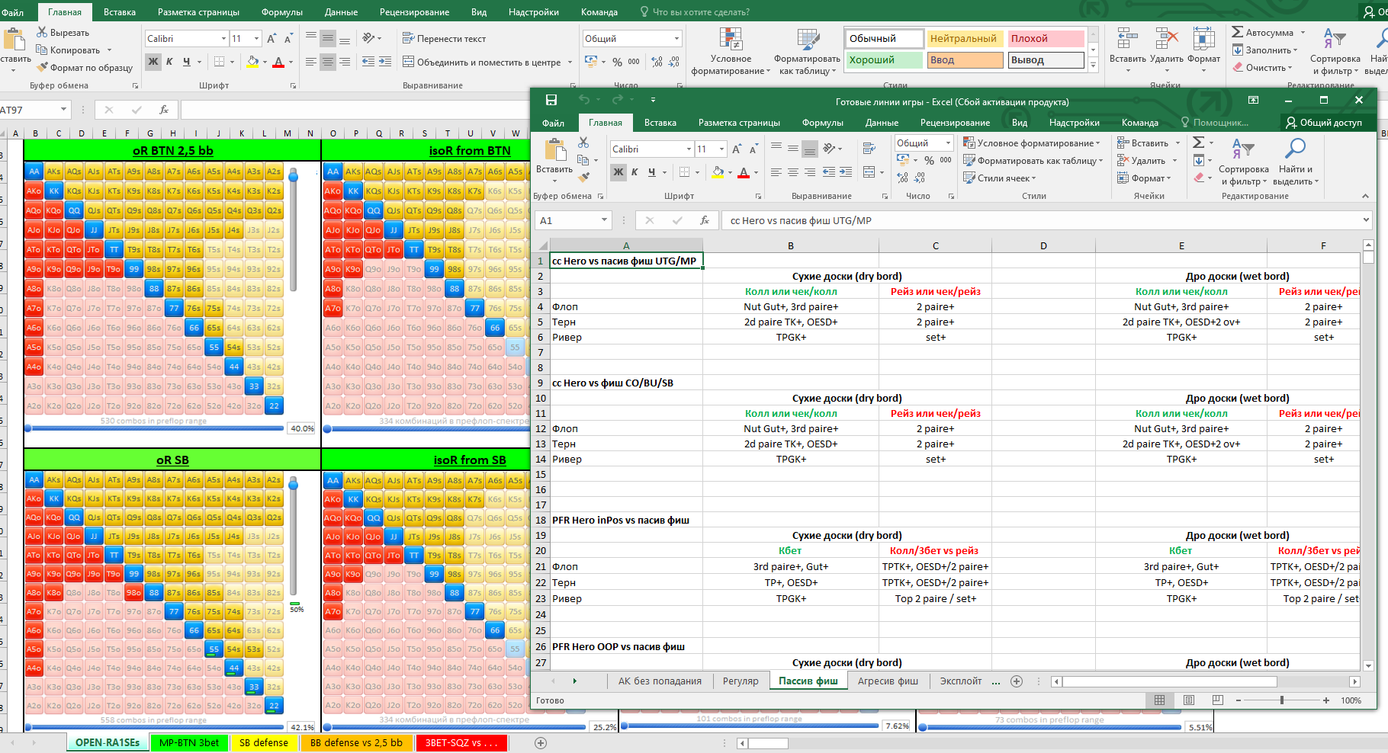Toggle center horizontal alignment in front window
Screen dimensions: 1388x753
(793, 172)
